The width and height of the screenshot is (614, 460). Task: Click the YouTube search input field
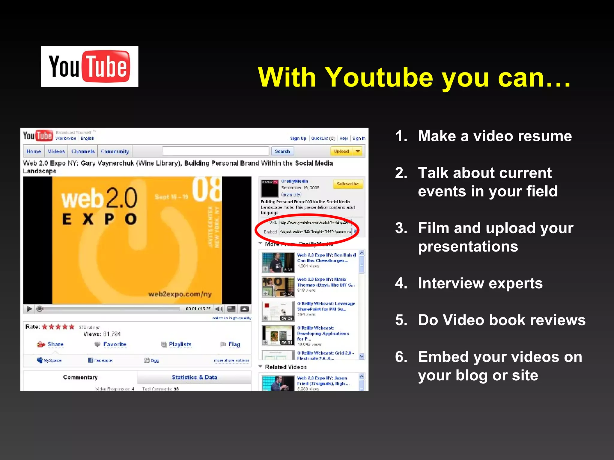pos(216,151)
